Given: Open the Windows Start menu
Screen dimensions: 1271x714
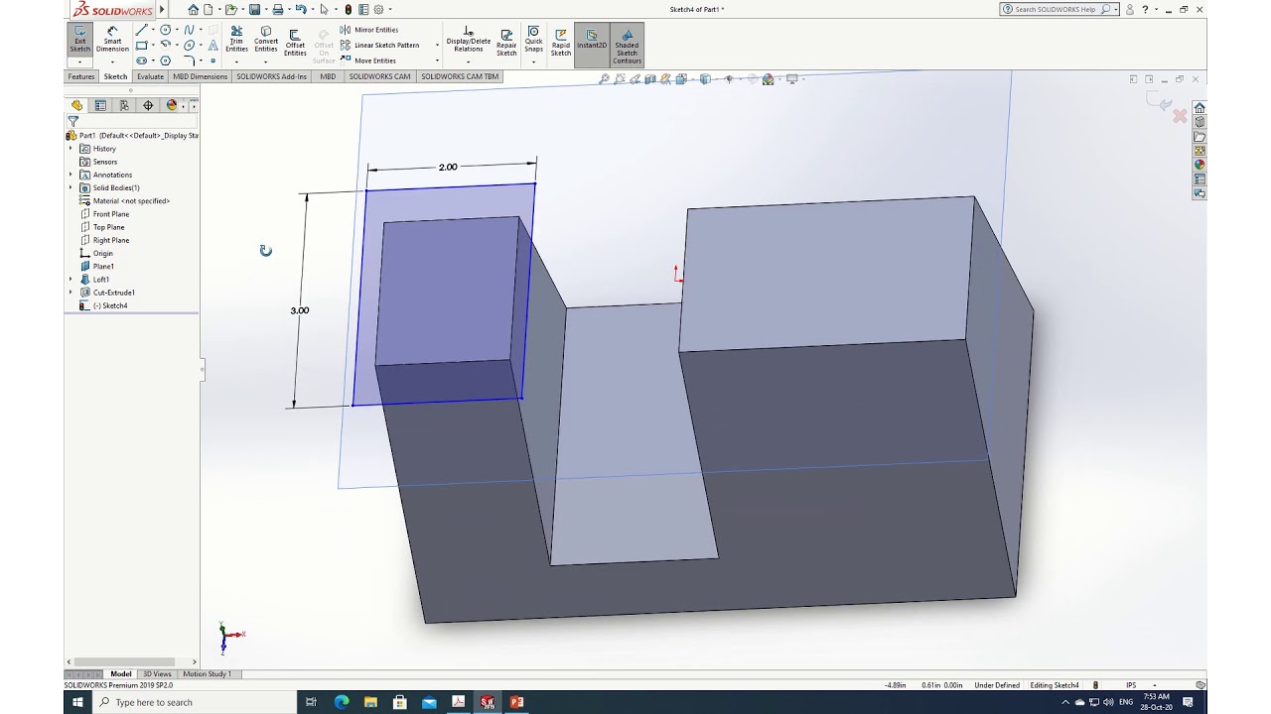Looking at the screenshot, I should point(77,702).
